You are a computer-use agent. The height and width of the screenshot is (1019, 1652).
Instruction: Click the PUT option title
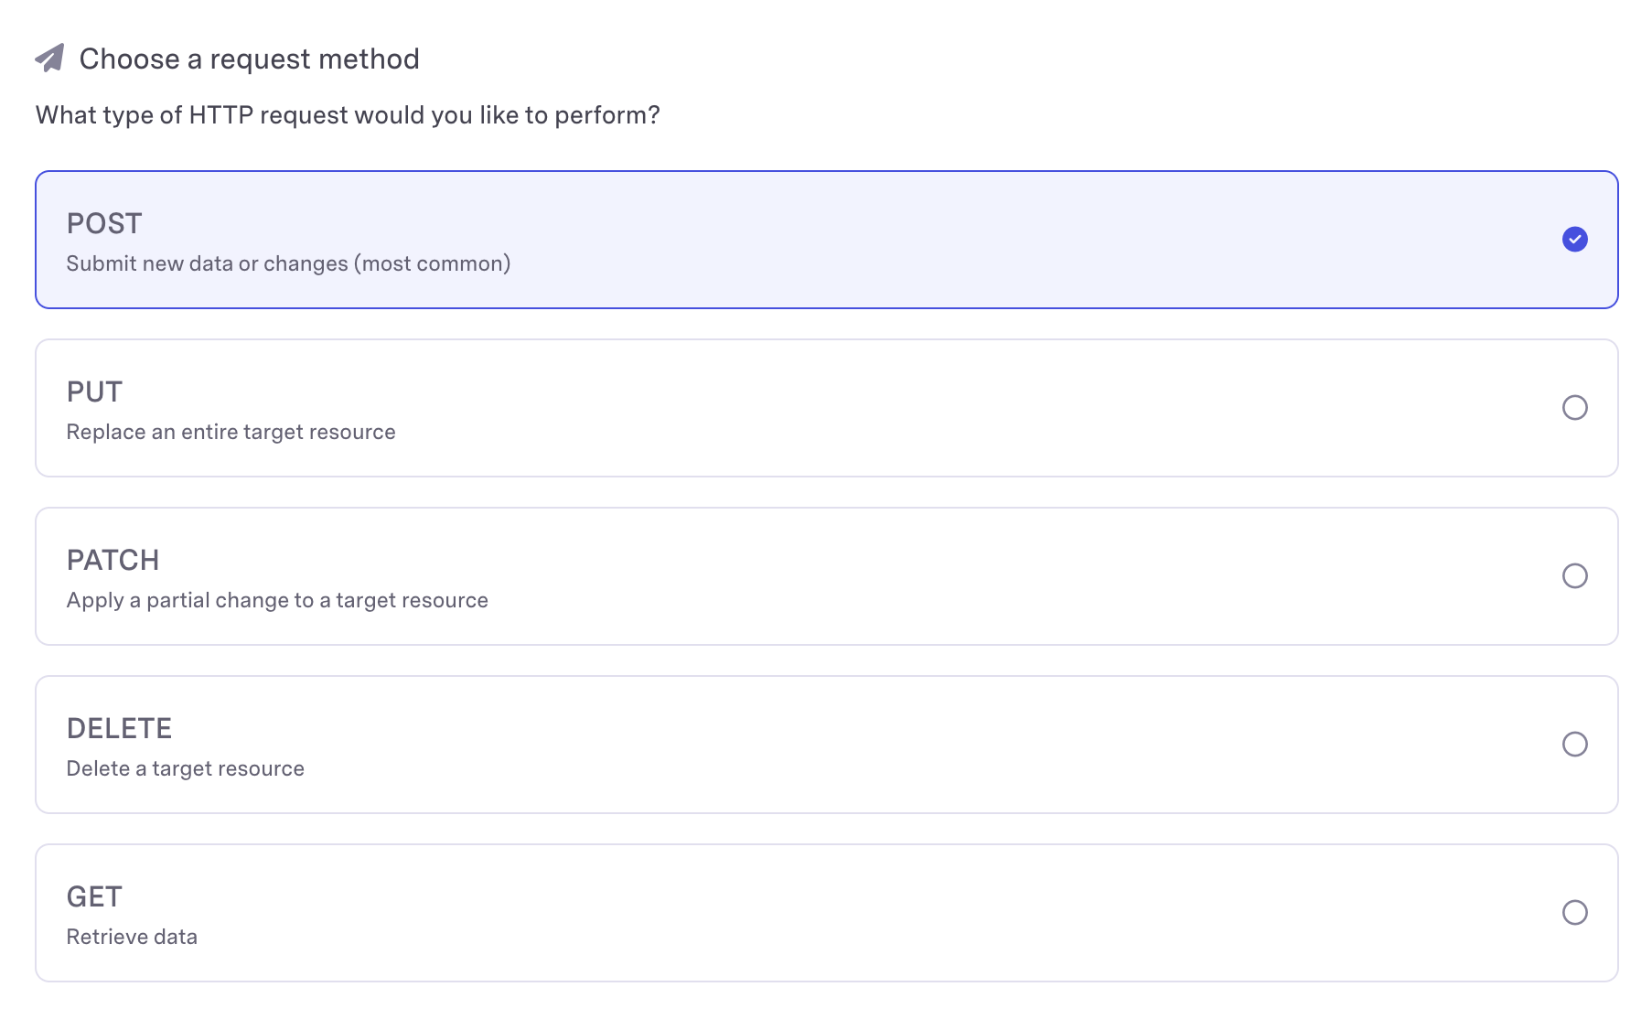(94, 392)
